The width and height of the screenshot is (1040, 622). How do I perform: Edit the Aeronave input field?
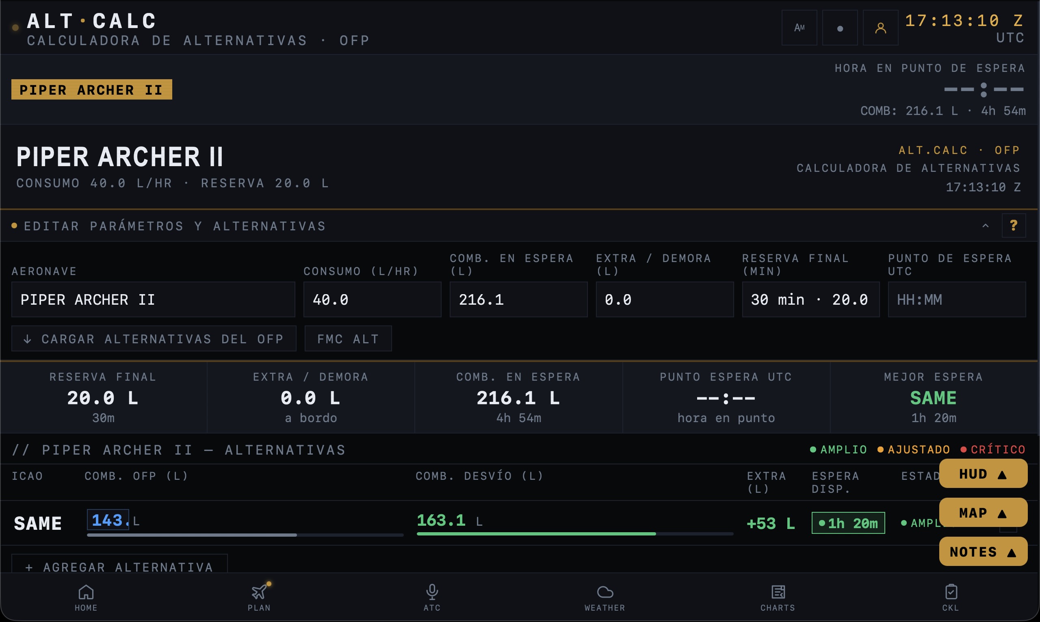click(154, 299)
